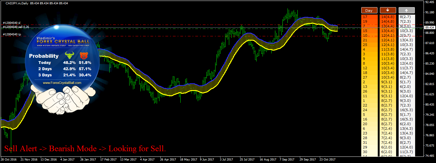Click the down arrow sort button
The height and width of the screenshot is (163, 436).
[387, 10]
